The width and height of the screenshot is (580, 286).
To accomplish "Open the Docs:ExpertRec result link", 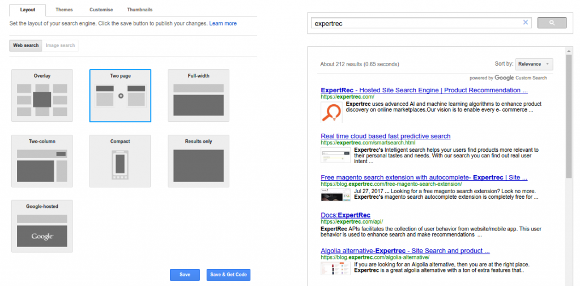I will point(346,215).
